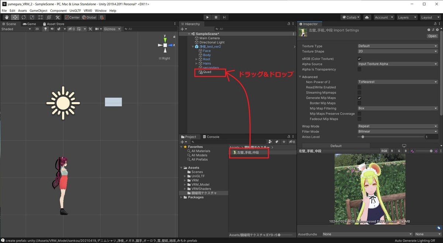The height and width of the screenshot is (243, 443).
Task: Toggle pivot Center handle position
Action: click(72, 17)
